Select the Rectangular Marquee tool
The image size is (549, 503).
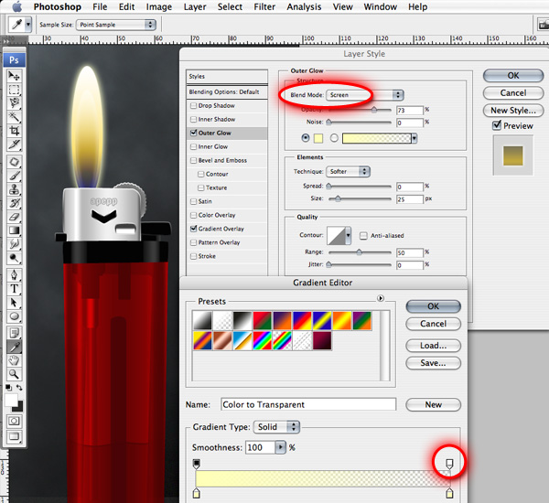point(15,90)
